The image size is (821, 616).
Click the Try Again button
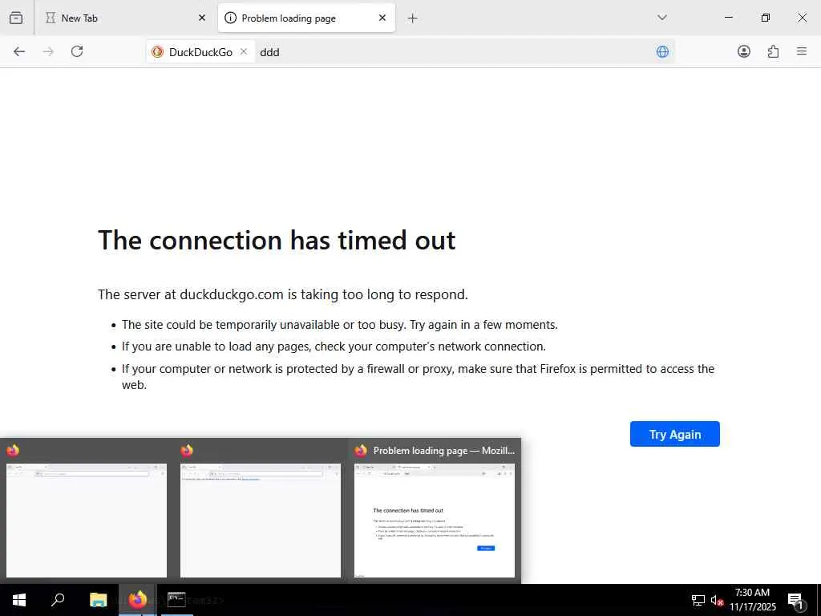pyautogui.click(x=675, y=434)
